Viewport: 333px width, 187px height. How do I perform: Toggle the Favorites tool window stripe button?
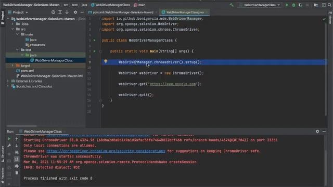(x=3, y=176)
